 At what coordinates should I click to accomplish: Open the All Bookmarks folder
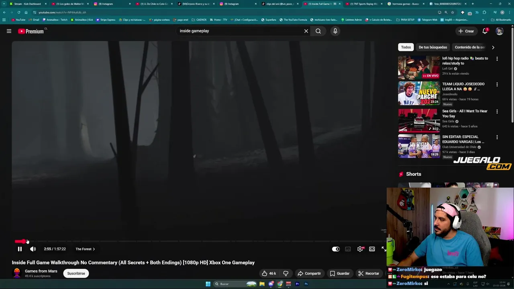click(501, 20)
